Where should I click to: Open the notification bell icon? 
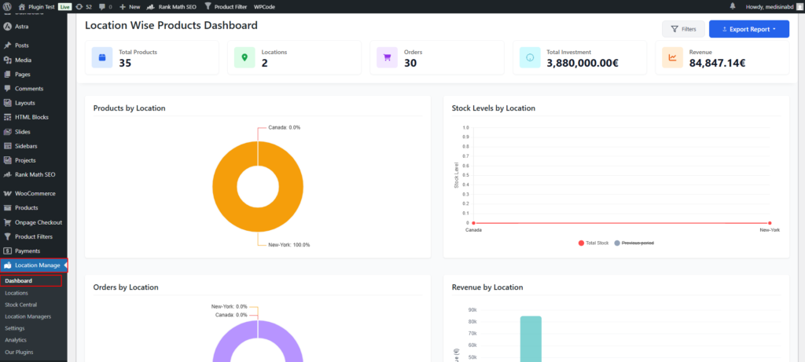pyautogui.click(x=733, y=6)
